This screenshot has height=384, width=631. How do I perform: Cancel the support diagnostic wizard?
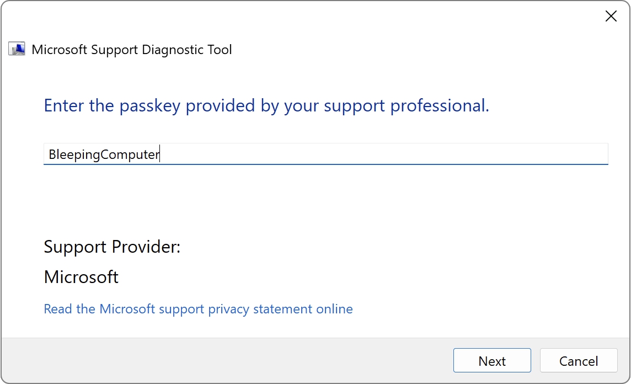coord(578,361)
